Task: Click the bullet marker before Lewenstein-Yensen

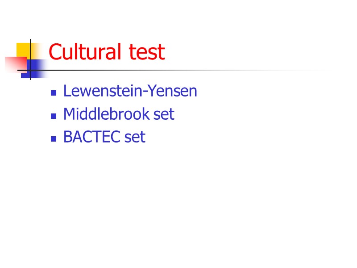Action: pyautogui.click(x=54, y=93)
